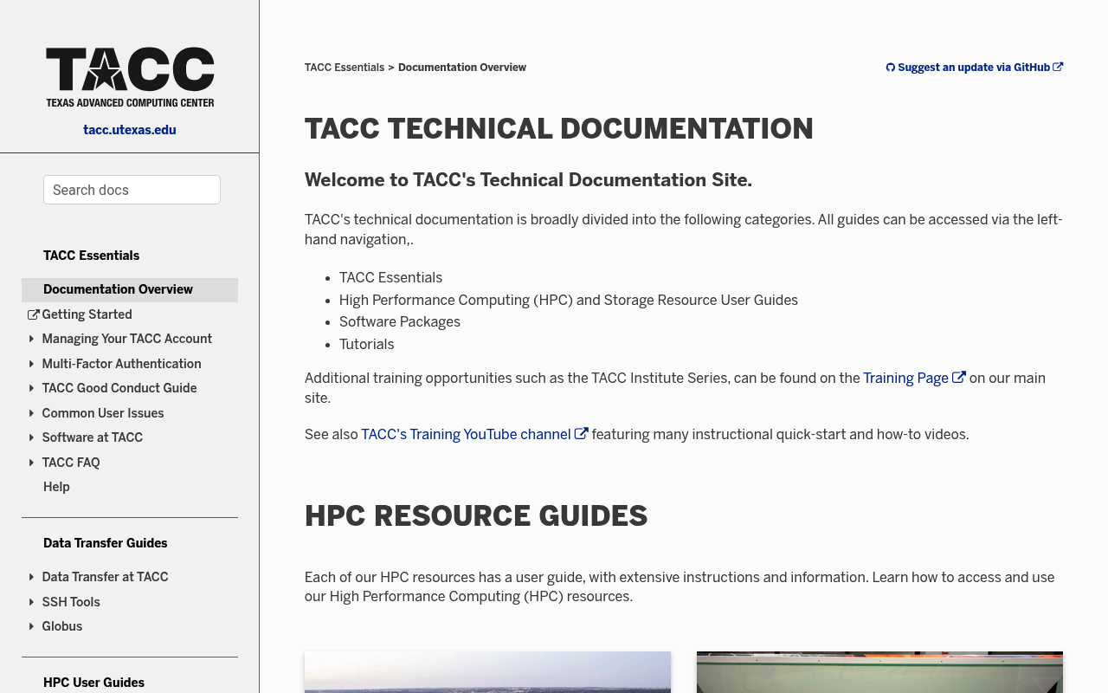Viewport: 1108px width, 693px height.
Task: Expand TACC Good Conduct Guide arrow
Action: point(32,388)
